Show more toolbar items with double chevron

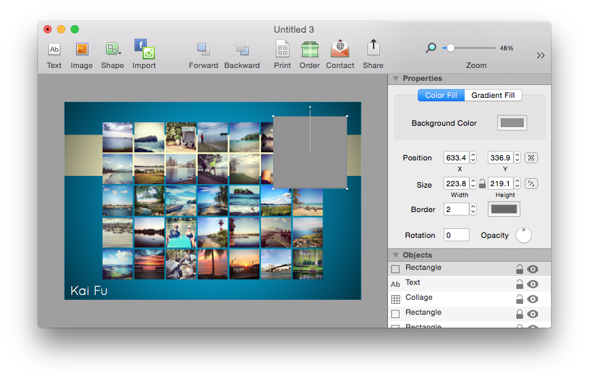tap(540, 56)
